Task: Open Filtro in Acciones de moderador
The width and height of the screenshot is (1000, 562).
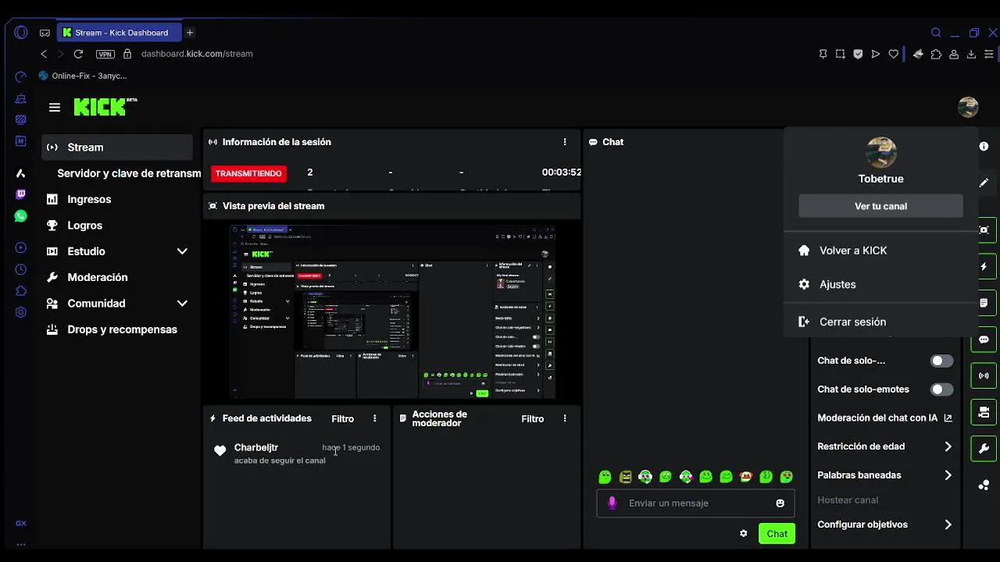Action: tap(532, 418)
